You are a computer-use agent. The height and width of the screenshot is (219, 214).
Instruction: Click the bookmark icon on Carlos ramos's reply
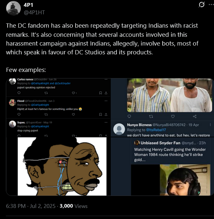pyautogui.click(x=100, y=93)
